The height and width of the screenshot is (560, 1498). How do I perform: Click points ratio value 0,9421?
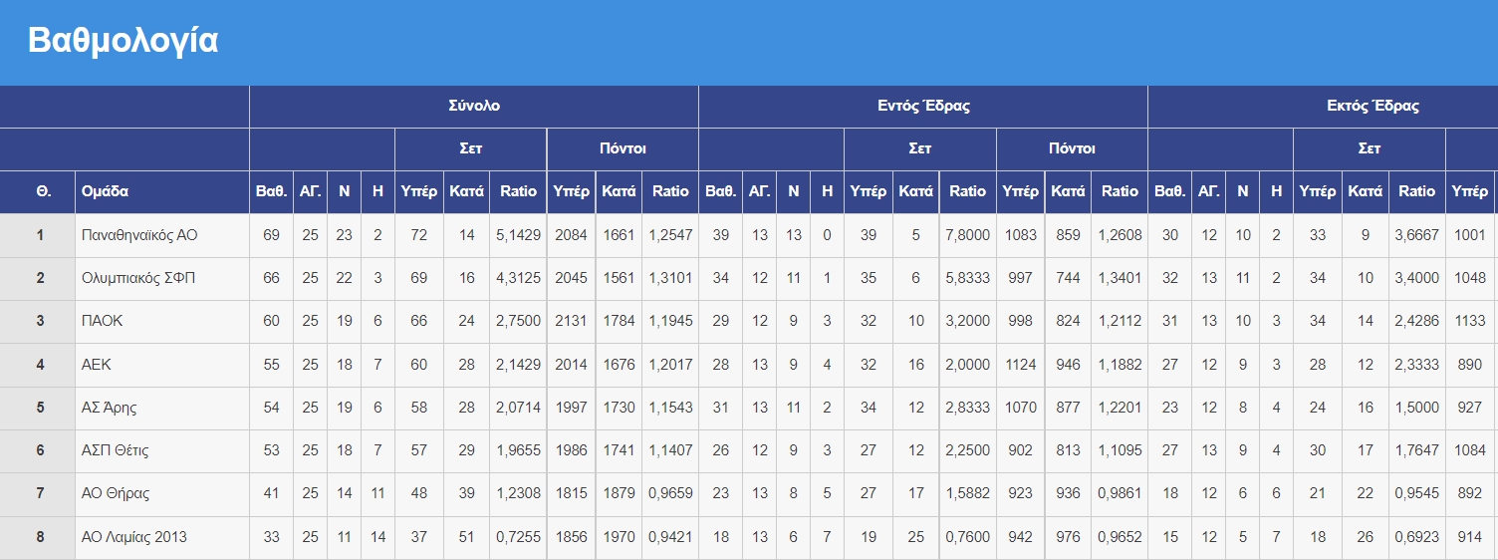(x=670, y=537)
